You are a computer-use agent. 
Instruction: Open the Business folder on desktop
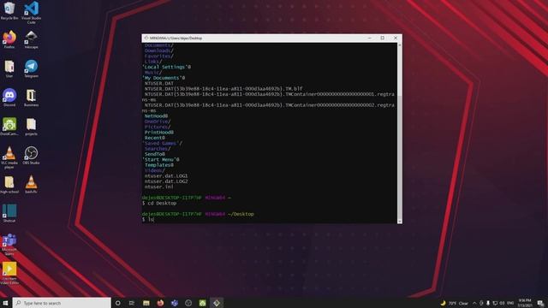[31, 98]
